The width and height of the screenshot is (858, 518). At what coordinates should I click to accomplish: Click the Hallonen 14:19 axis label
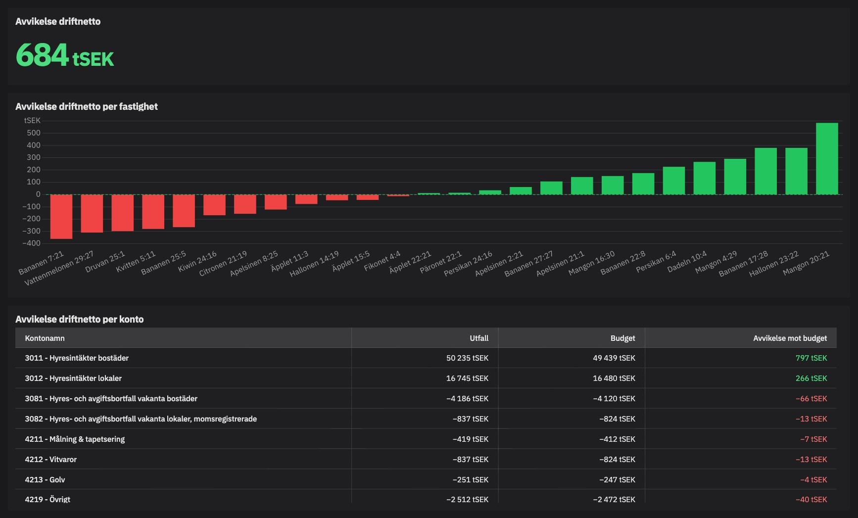pyautogui.click(x=315, y=264)
